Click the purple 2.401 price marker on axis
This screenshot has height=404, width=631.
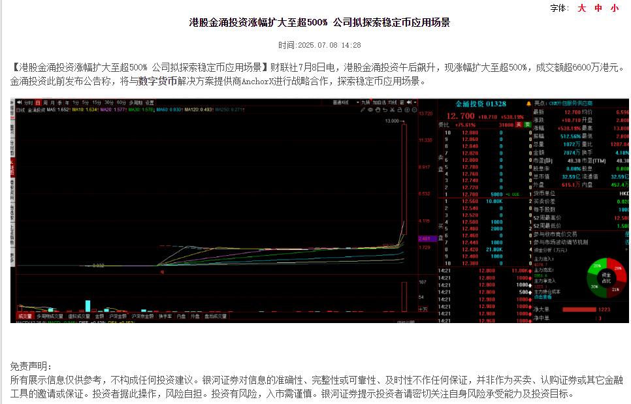[x=427, y=239]
